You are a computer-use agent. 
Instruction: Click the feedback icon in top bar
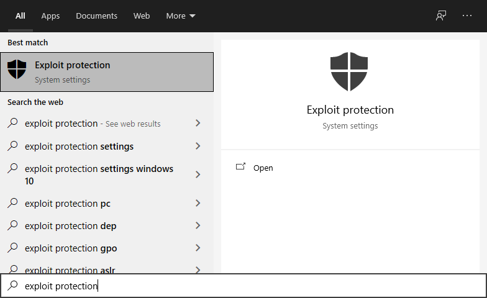(441, 16)
